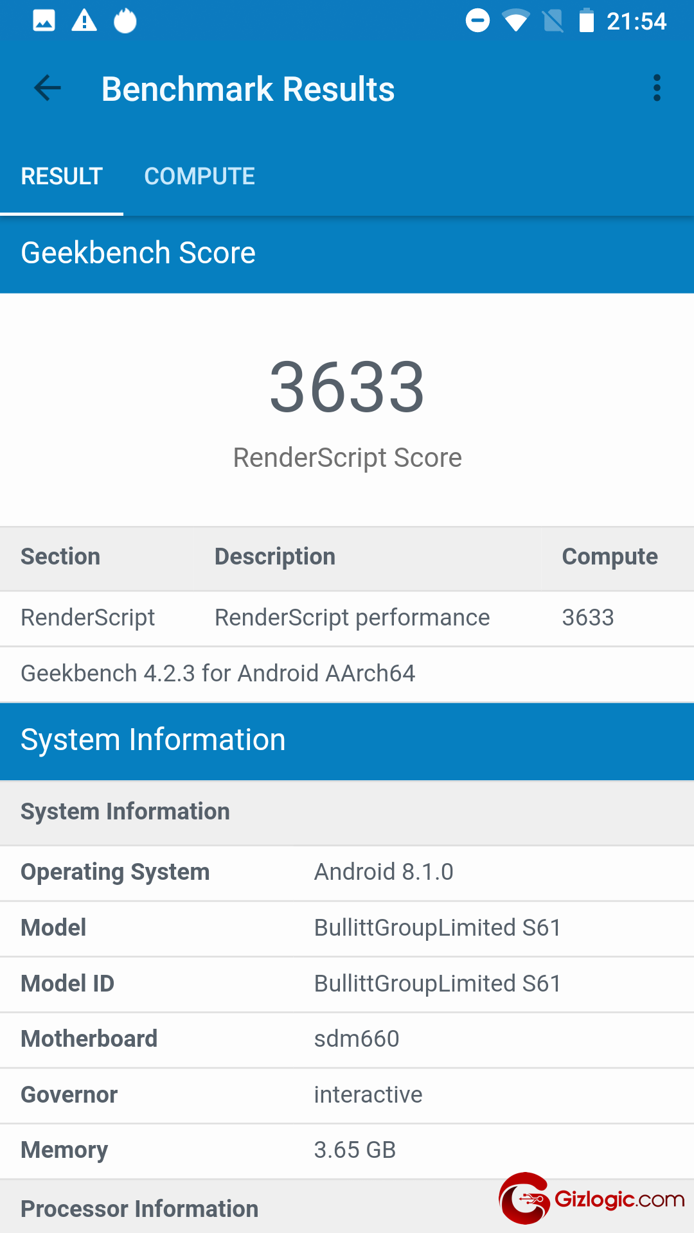Tap the Model ID value BullittGroupLimited S61
Image resolution: width=694 pixels, height=1233 pixels.
point(438,984)
